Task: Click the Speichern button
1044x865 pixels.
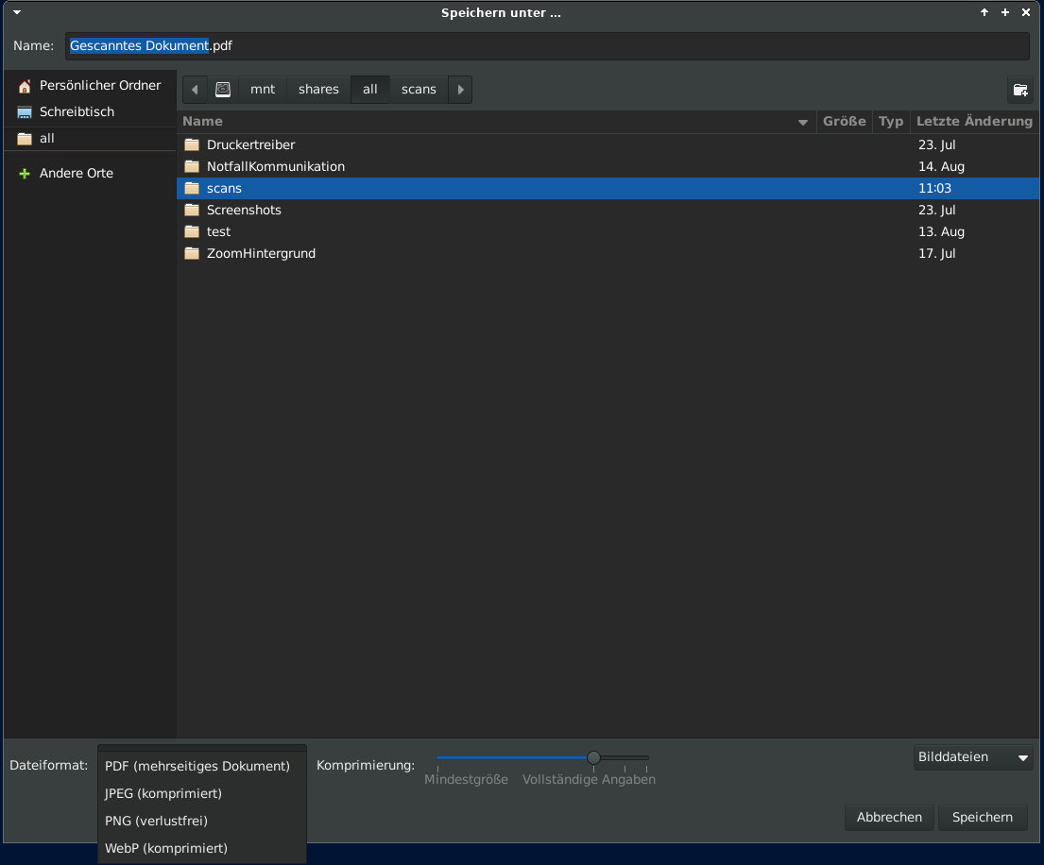Action: [x=983, y=818]
